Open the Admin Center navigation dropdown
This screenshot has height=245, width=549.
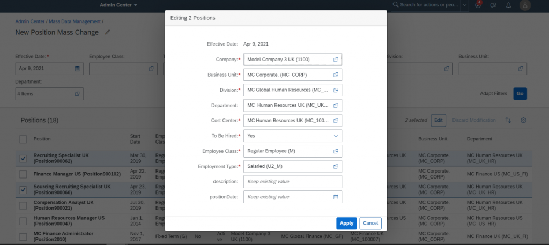click(118, 5)
